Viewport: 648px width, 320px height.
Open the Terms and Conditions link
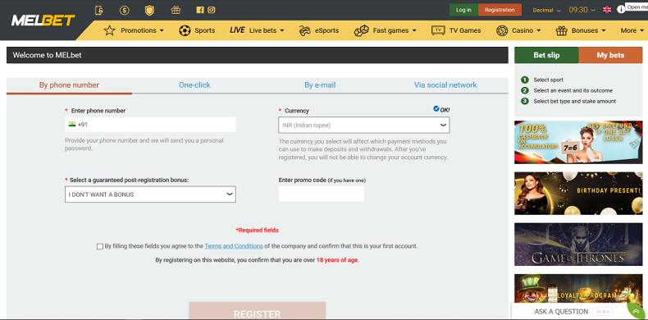pos(234,246)
